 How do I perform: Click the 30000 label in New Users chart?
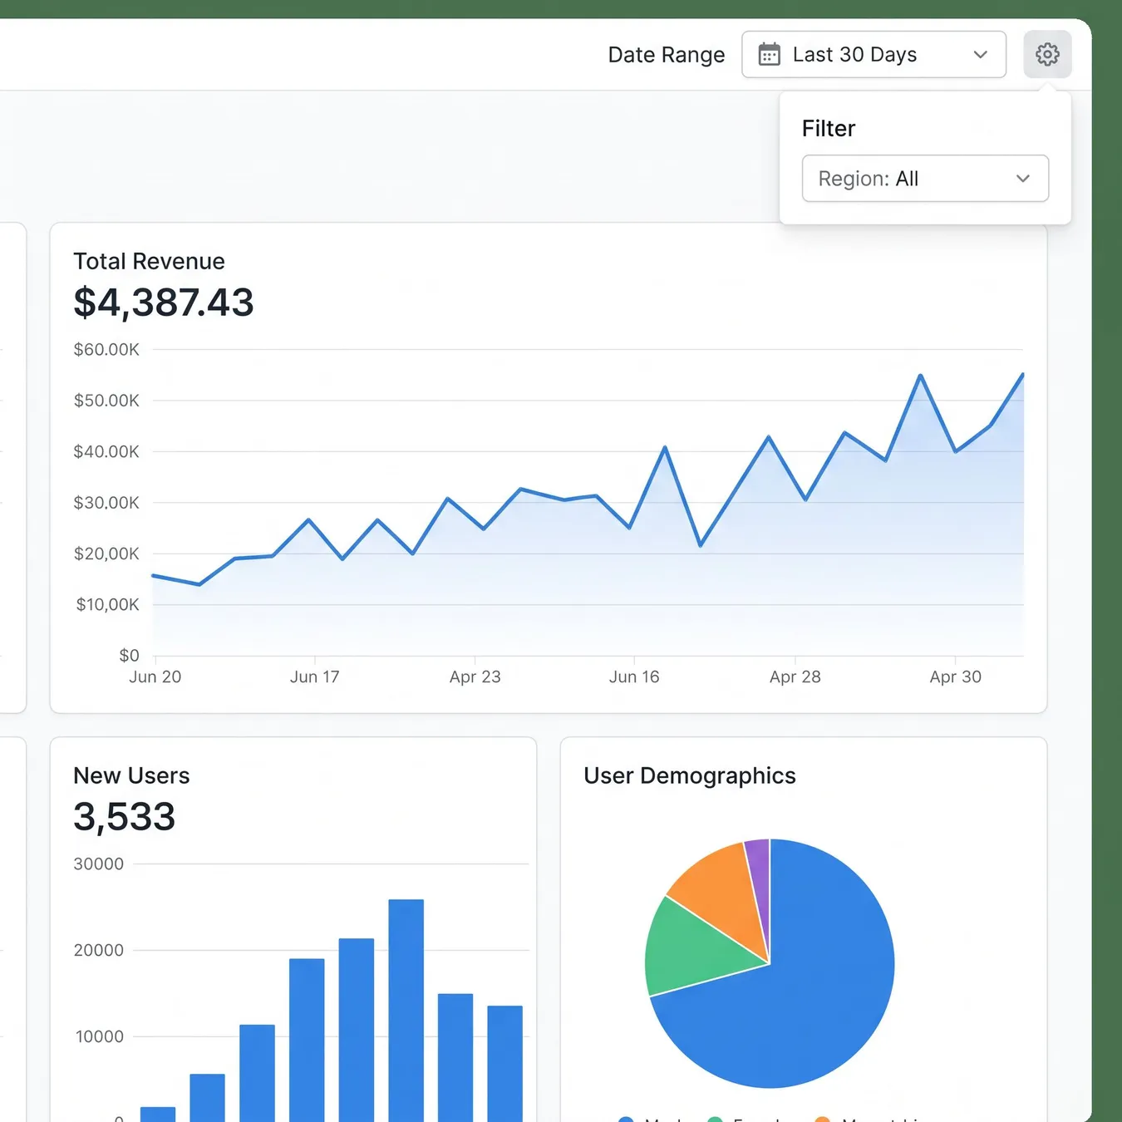tap(99, 864)
